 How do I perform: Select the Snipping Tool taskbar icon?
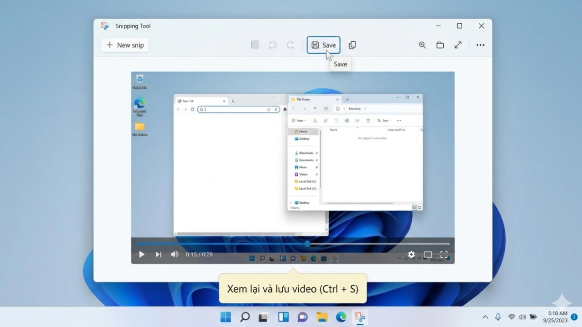[360, 317]
